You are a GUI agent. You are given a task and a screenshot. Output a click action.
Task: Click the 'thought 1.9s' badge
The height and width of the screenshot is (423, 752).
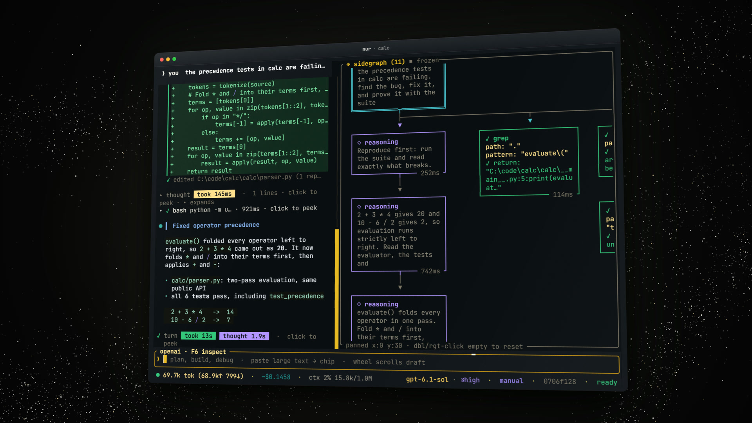click(244, 336)
